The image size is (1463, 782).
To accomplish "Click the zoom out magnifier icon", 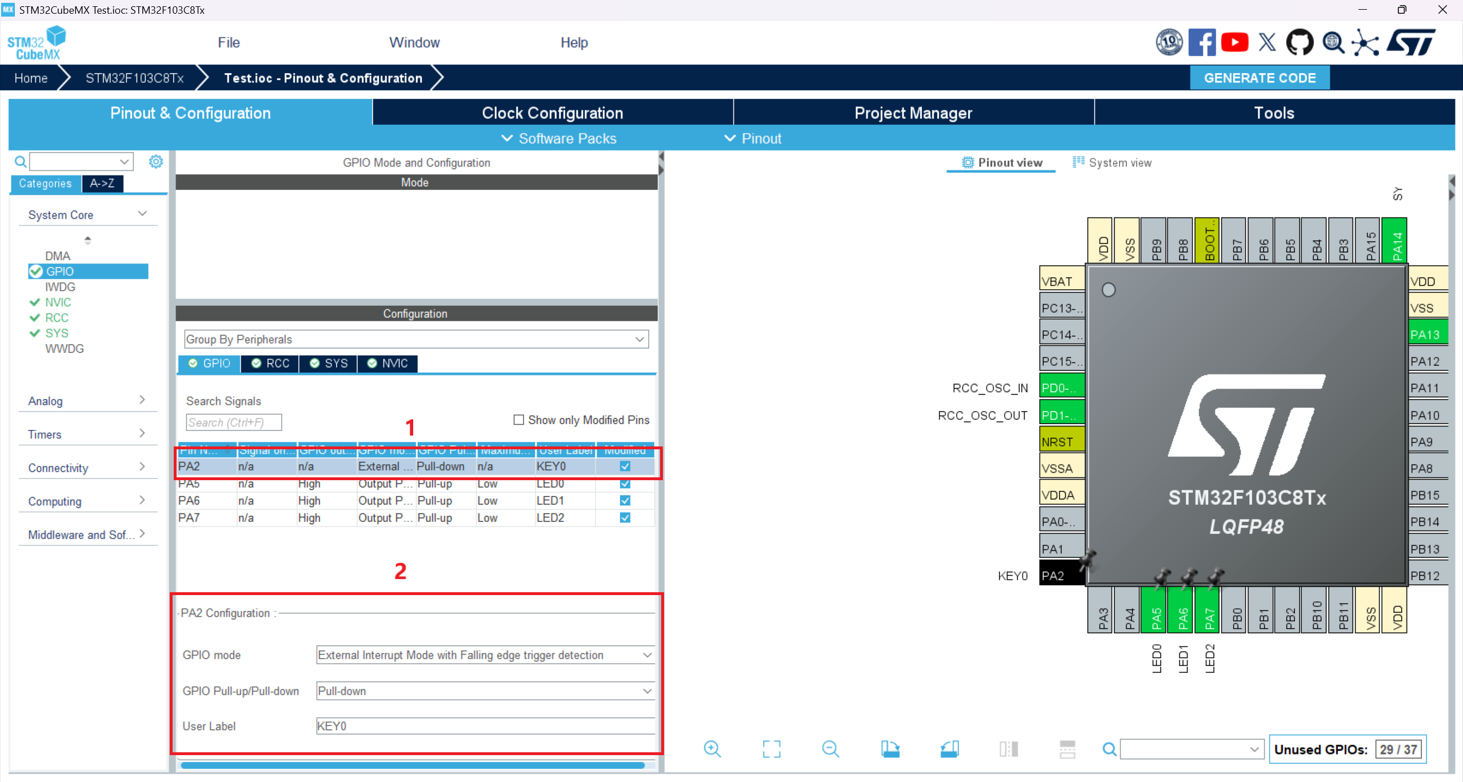I will click(x=830, y=749).
